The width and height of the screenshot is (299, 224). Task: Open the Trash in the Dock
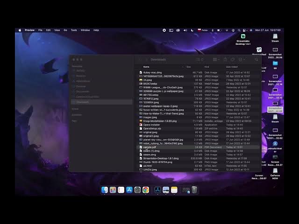(x=194, y=190)
